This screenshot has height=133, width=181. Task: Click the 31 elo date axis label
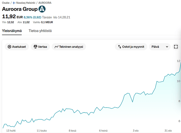pos(168,131)
